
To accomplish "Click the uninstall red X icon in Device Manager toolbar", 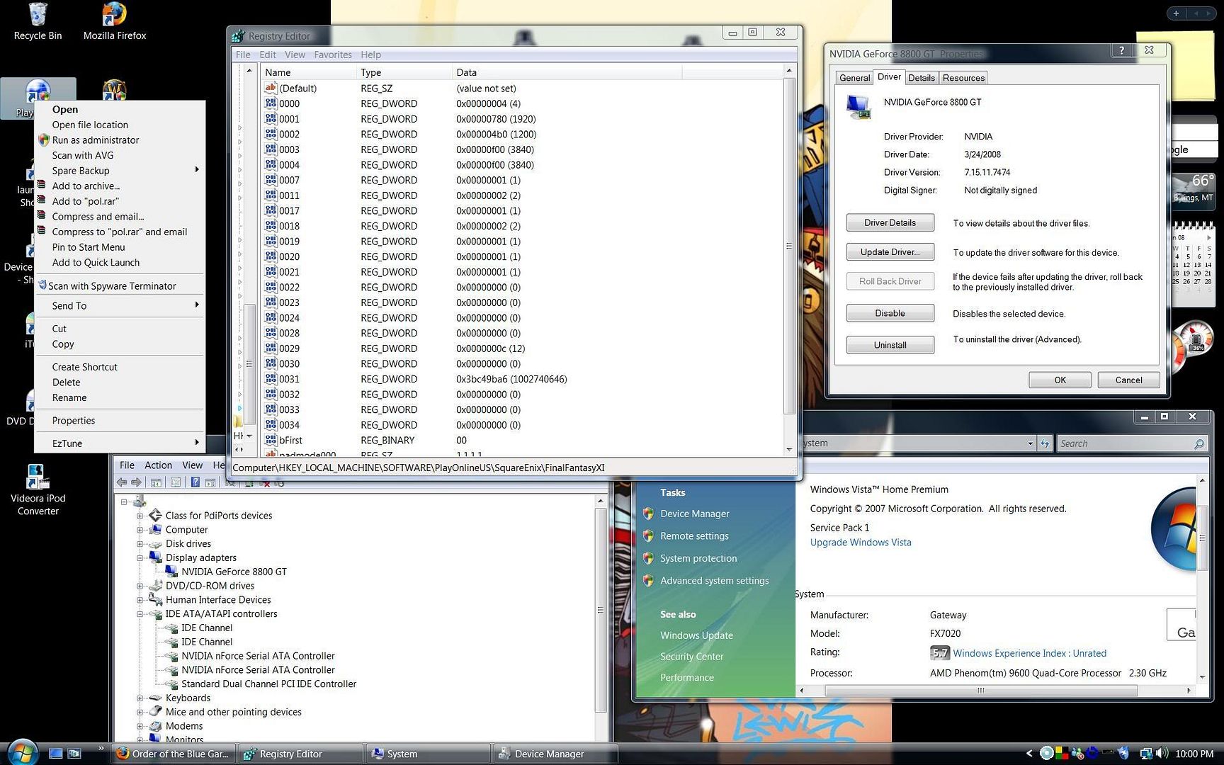I will [265, 483].
